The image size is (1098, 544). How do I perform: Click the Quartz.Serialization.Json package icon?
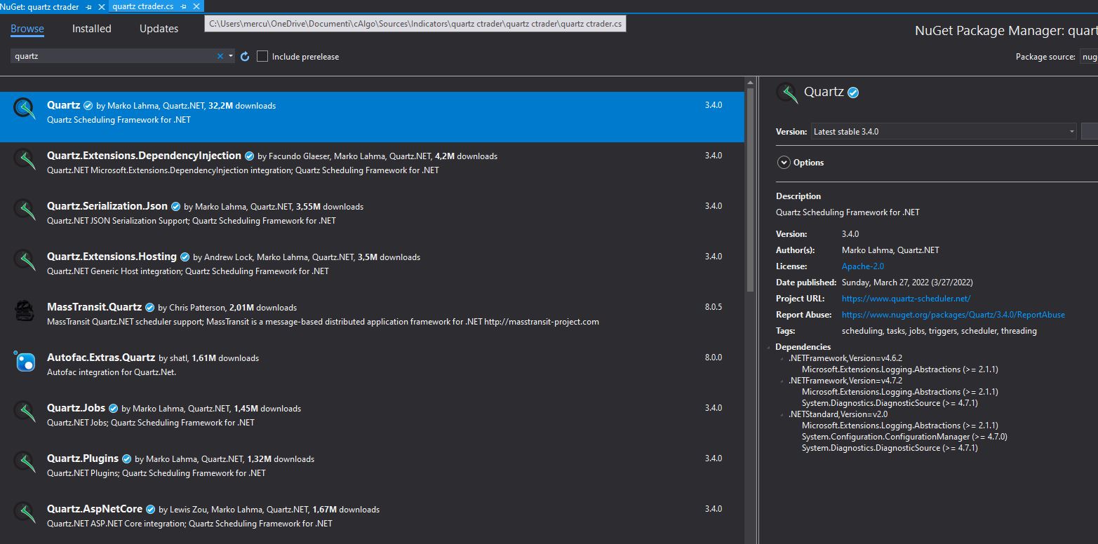coord(25,210)
